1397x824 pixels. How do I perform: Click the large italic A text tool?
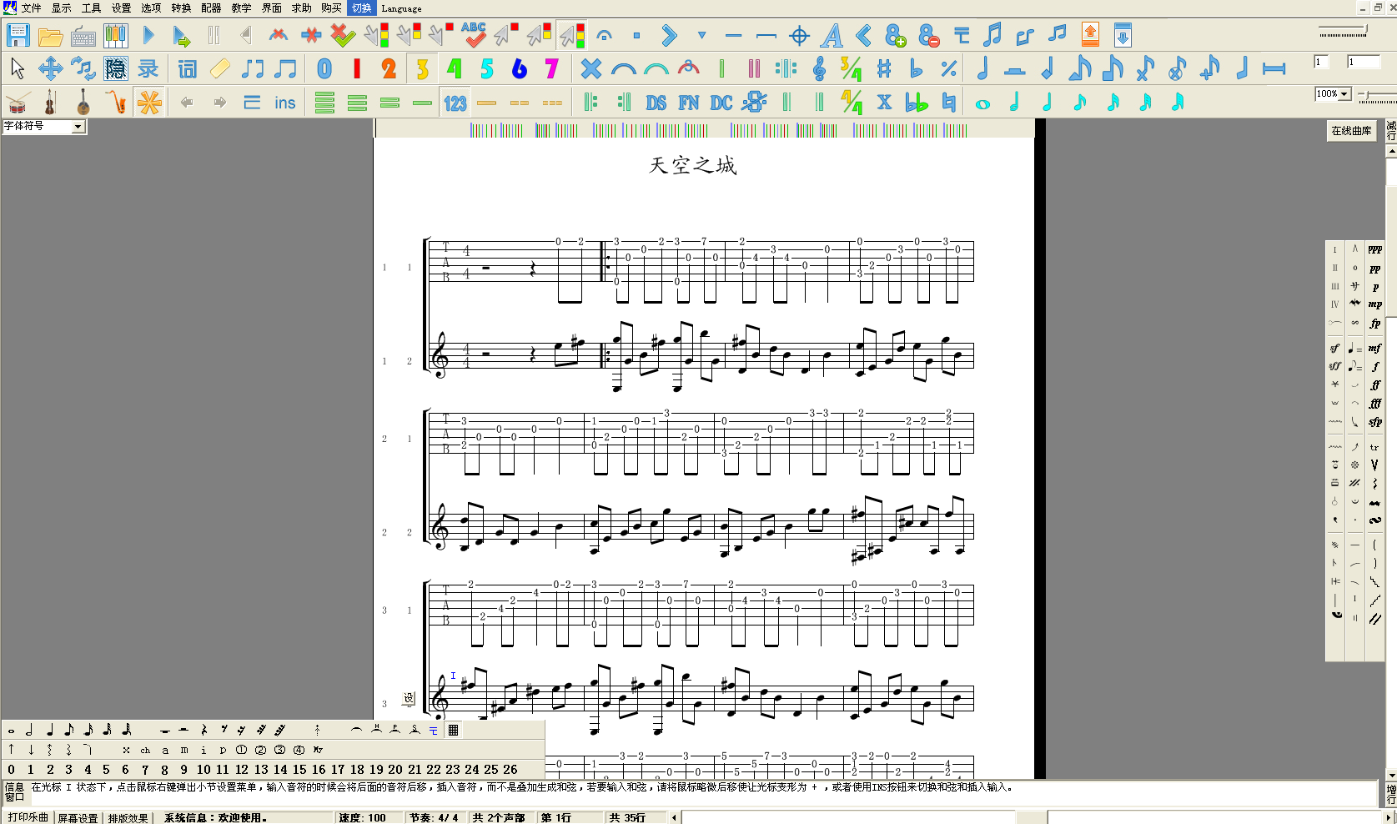tap(832, 36)
